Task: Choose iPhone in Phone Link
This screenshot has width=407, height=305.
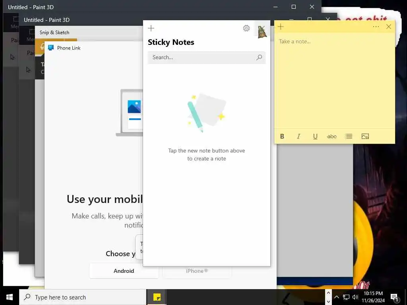Action: (197, 271)
